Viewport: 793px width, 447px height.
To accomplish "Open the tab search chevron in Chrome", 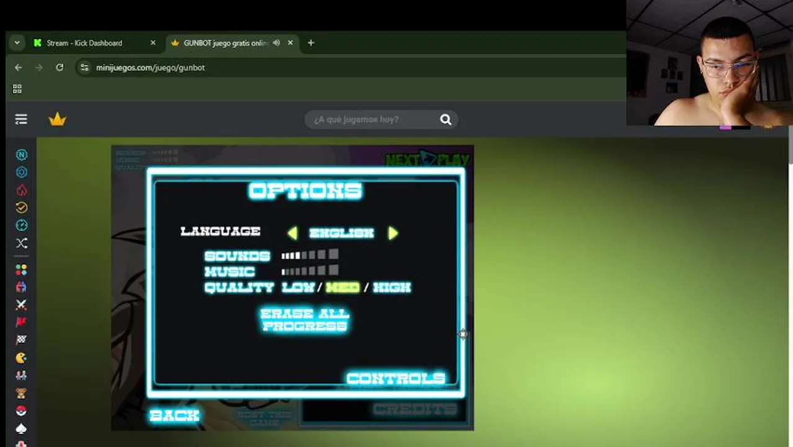I will click(17, 43).
